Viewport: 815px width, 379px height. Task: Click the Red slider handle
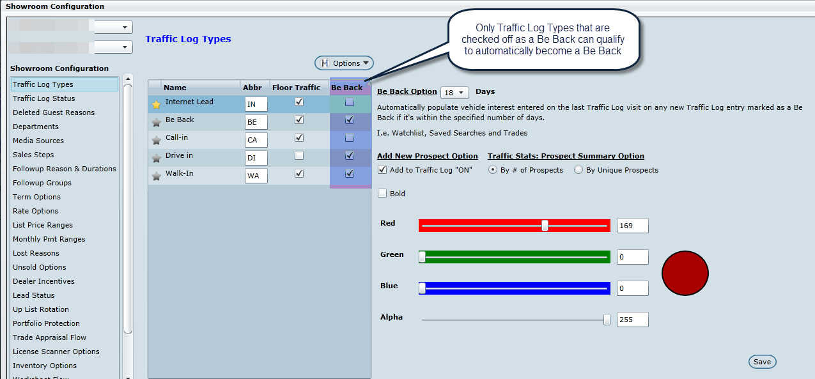click(545, 226)
